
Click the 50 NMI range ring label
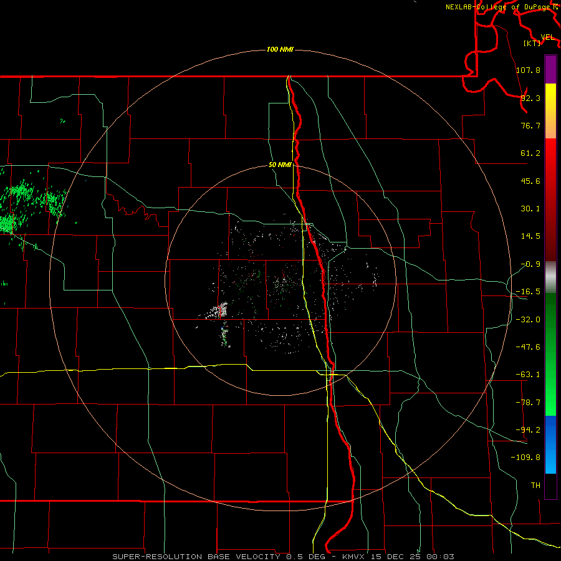tap(280, 165)
